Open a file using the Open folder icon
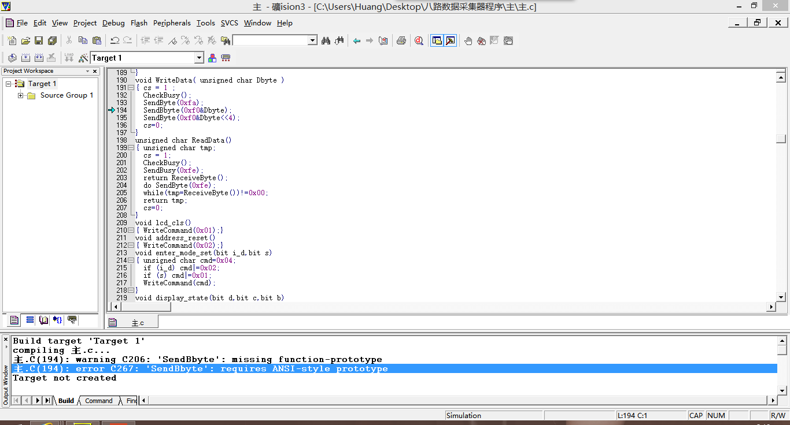This screenshot has width=790, height=425. 25,40
